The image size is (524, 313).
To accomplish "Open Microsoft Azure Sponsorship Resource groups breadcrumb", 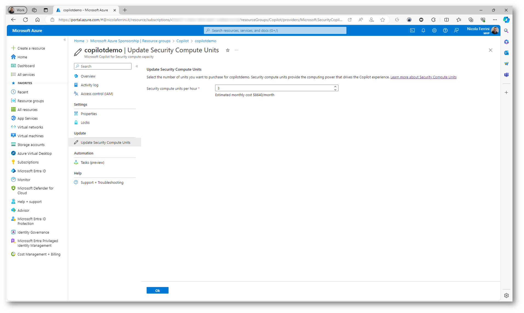I will (x=130, y=41).
